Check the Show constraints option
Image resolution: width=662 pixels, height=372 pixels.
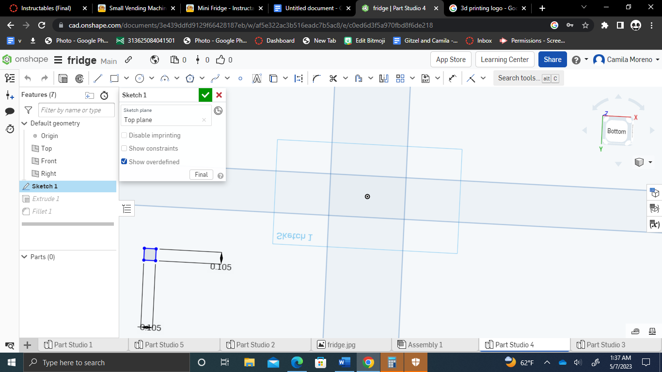pyautogui.click(x=124, y=148)
